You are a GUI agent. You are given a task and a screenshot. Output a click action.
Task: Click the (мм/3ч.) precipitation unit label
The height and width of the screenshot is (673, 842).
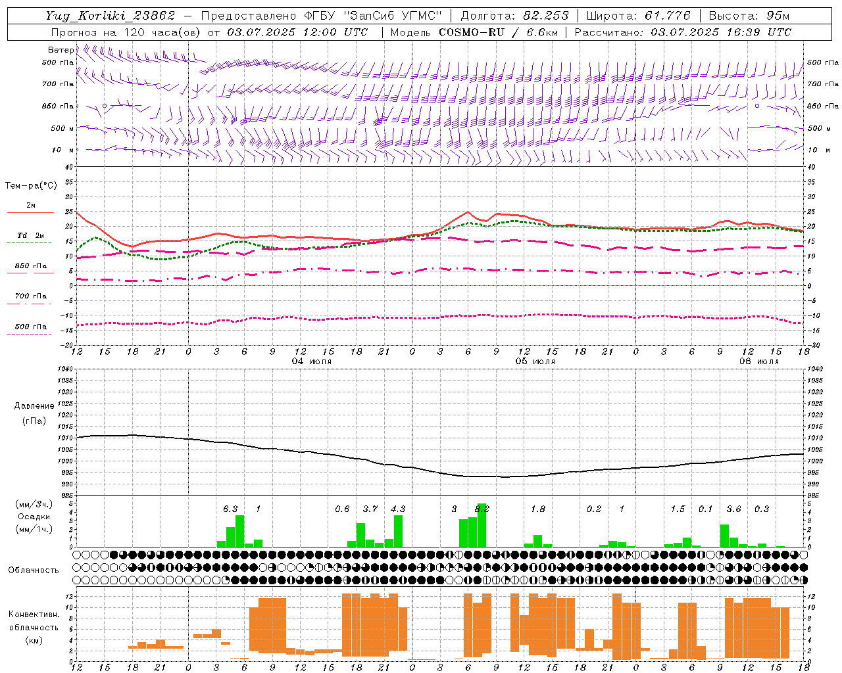[34, 504]
